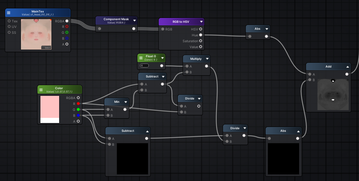Screen dimensions: 359x181
Task: Click the lower Subtract node output port
Action: pos(147,138)
